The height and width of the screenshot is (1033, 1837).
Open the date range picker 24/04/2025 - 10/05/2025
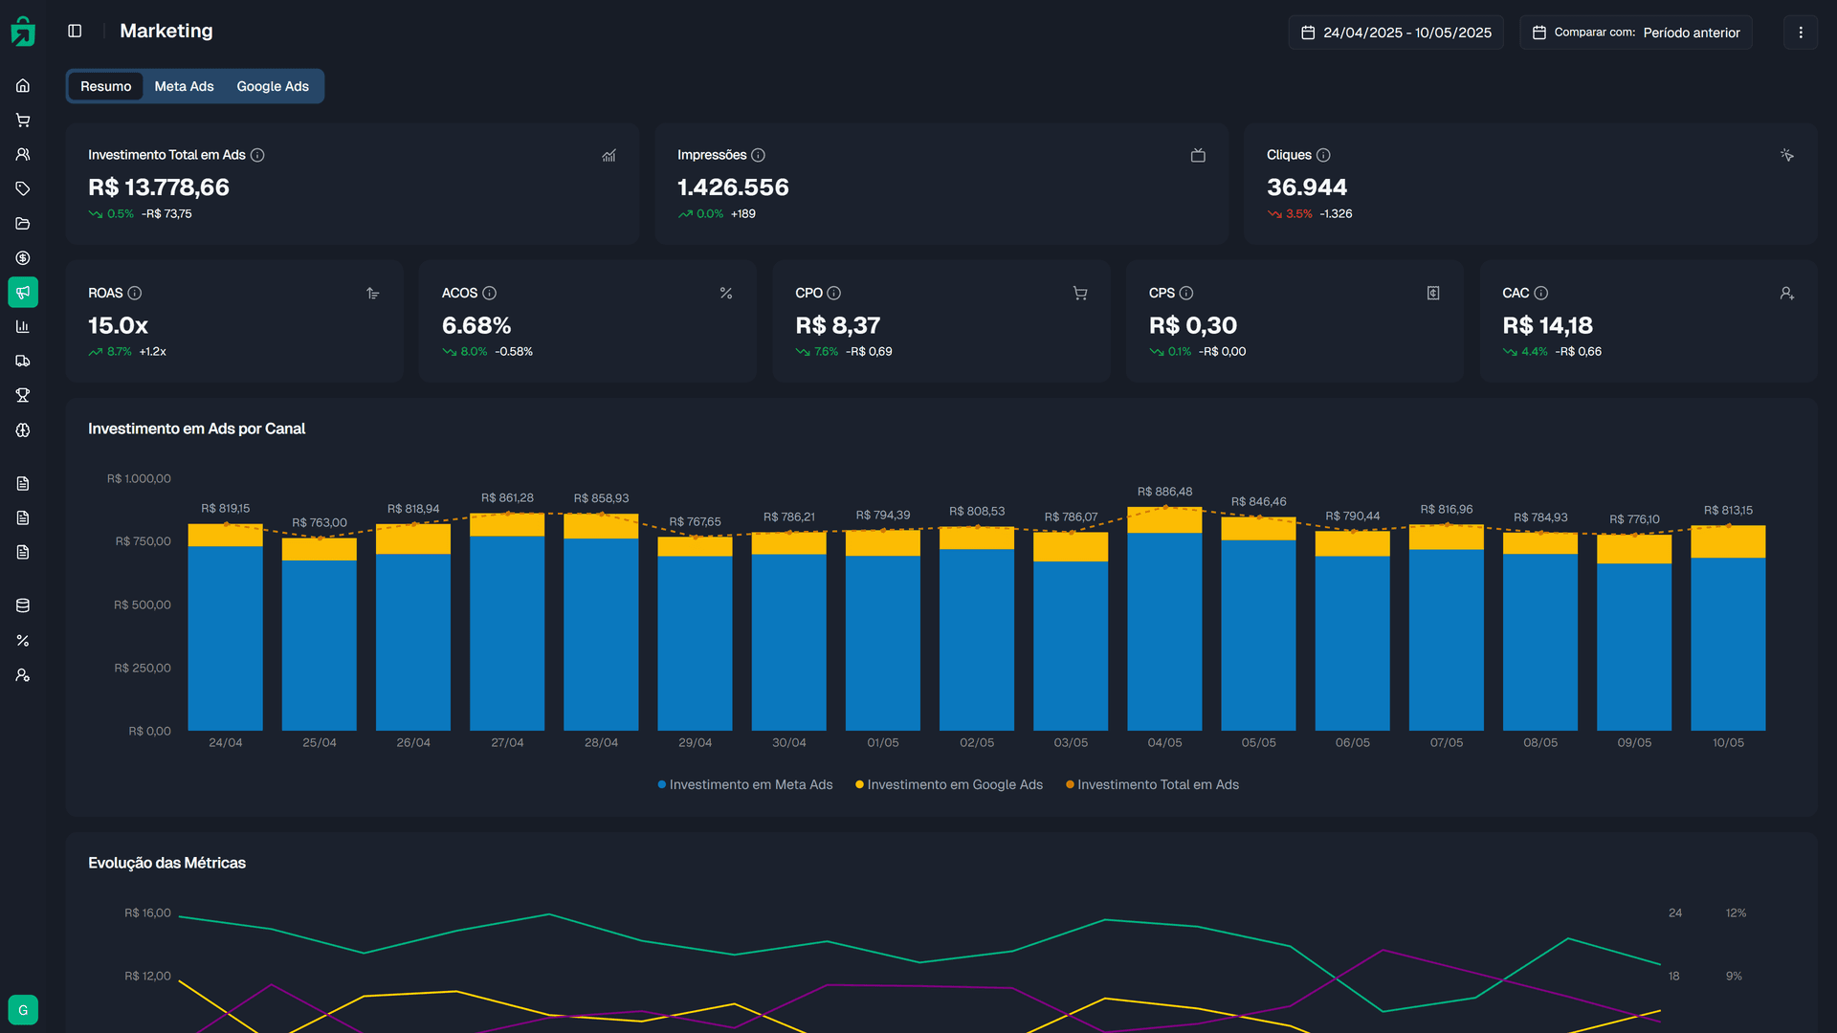click(1395, 32)
